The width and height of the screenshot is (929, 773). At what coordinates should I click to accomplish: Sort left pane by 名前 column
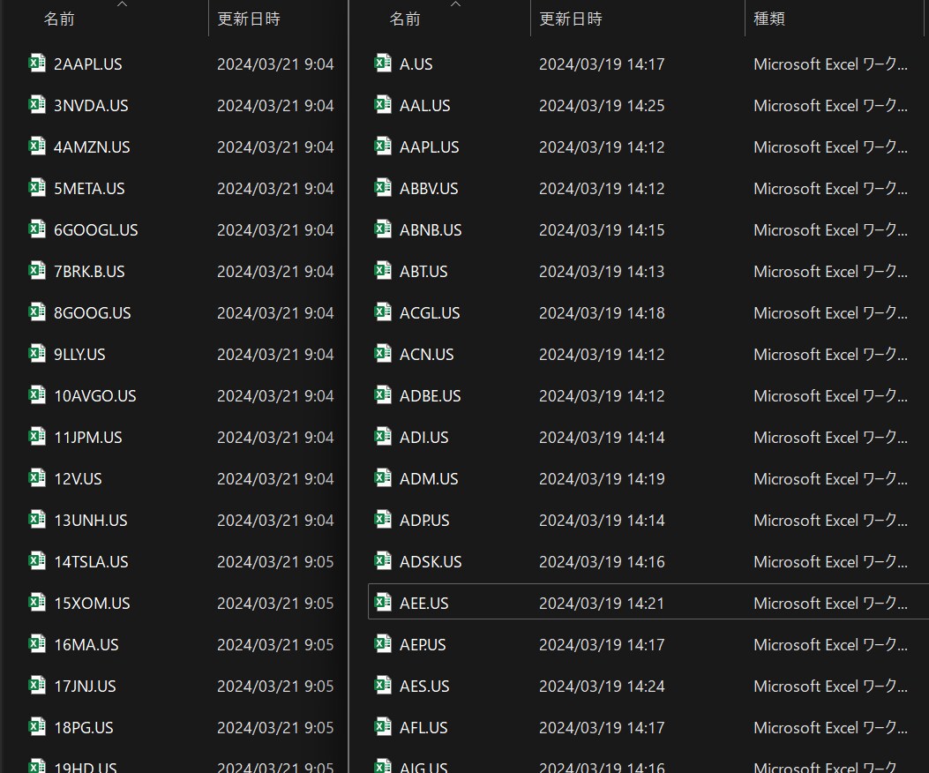tap(59, 19)
